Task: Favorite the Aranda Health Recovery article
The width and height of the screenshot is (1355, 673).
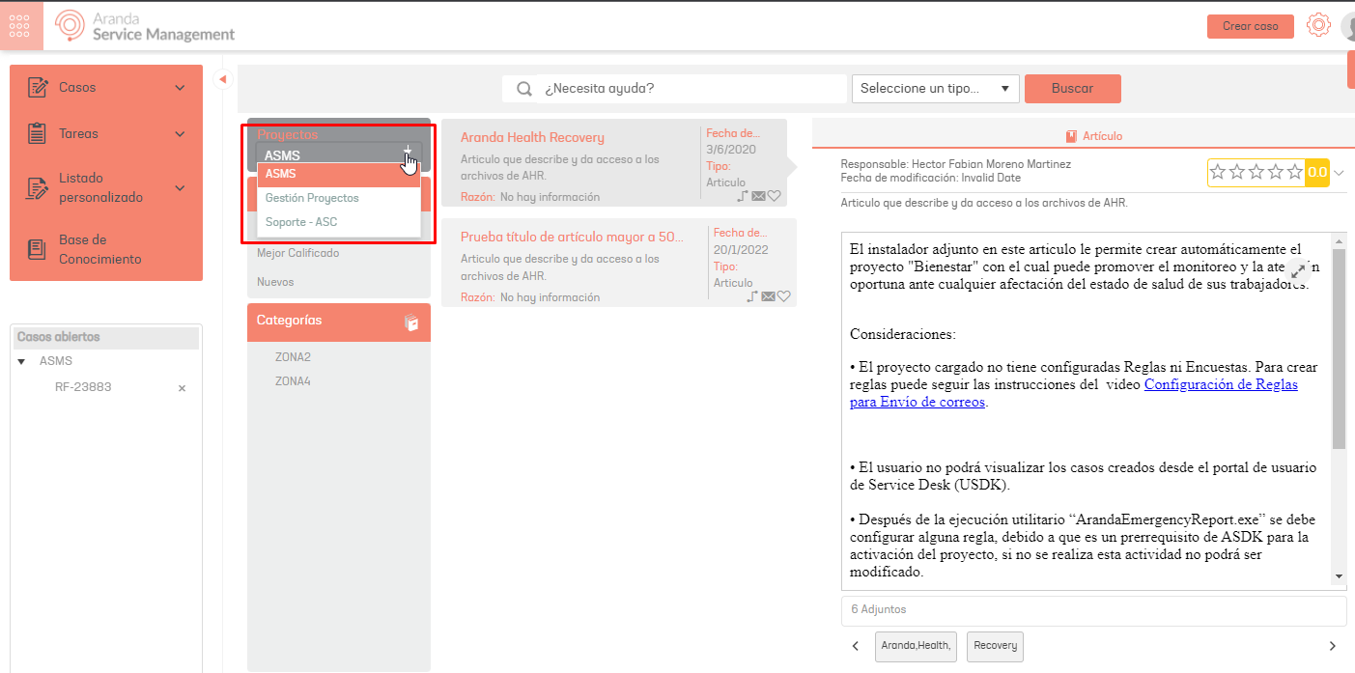Action: [774, 196]
